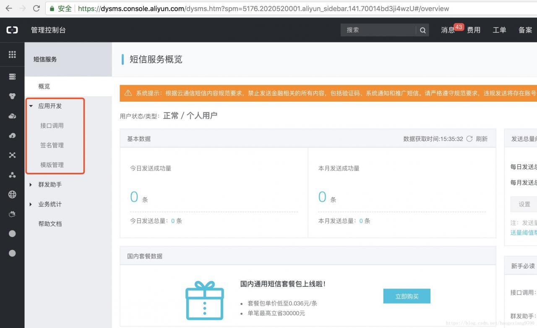Expand the 业务统计 section arrow
Screen dimensions: 537x328
[31, 205]
